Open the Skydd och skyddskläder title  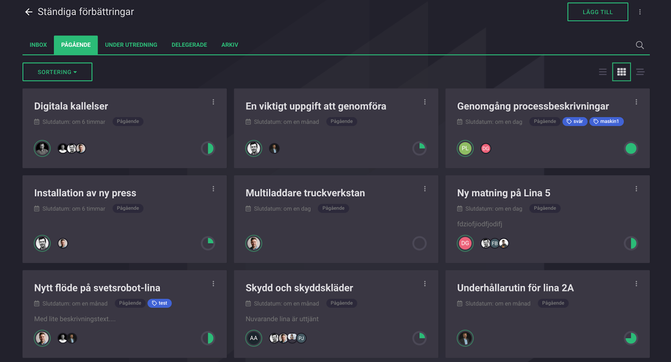(x=299, y=288)
